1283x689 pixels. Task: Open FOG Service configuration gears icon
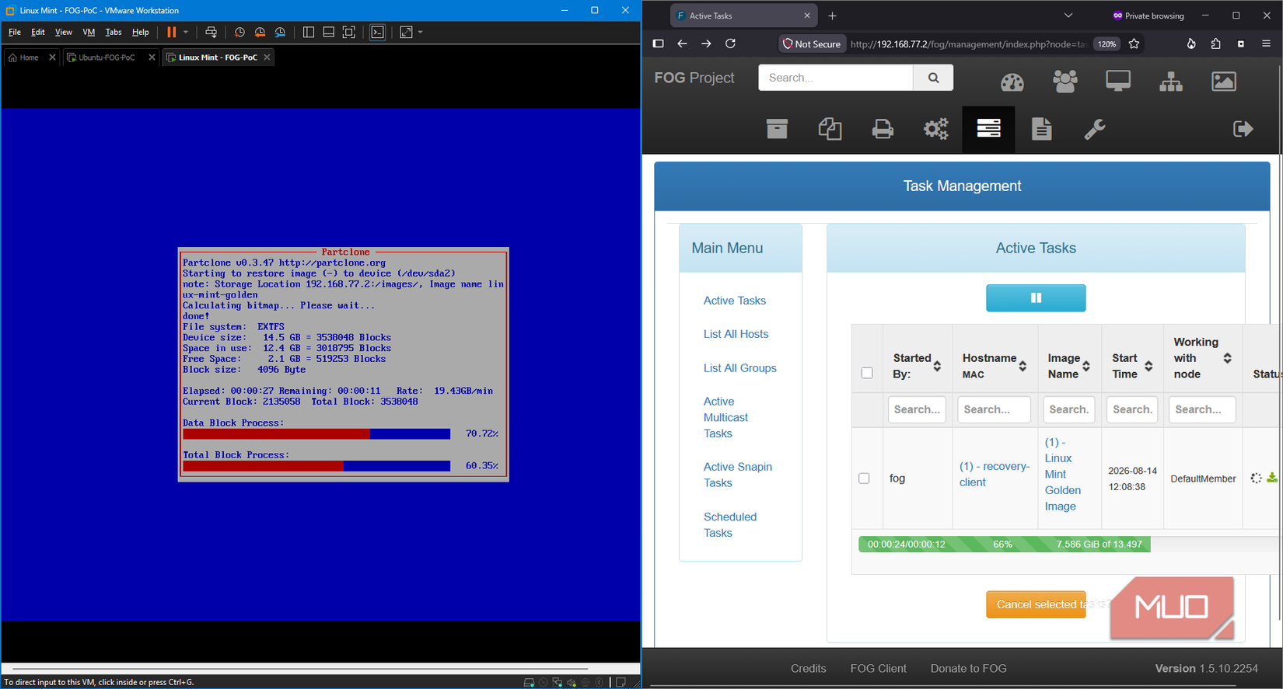pos(935,129)
